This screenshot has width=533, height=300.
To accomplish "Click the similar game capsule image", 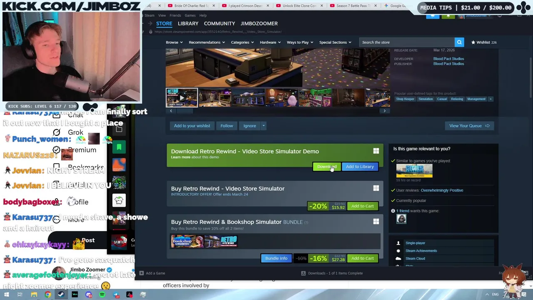I will coord(414,170).
